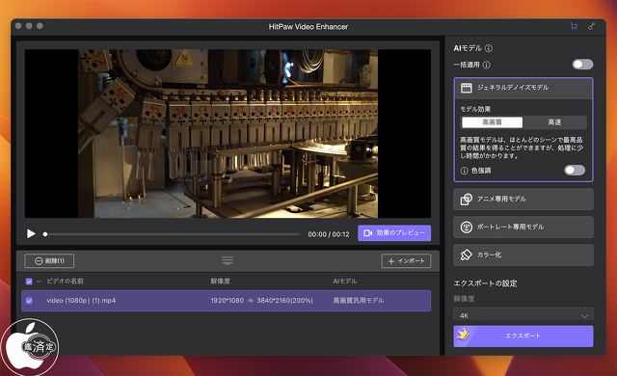
Task: Click the ビデオの名前 column header
Action: pyautogui.click(x=65, y=282)
